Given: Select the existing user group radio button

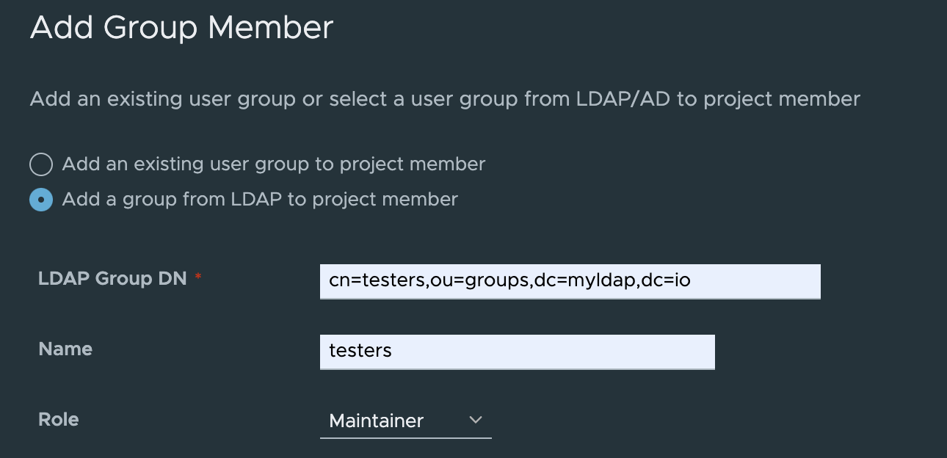Looking at the screenshot, I should (41, 164).
